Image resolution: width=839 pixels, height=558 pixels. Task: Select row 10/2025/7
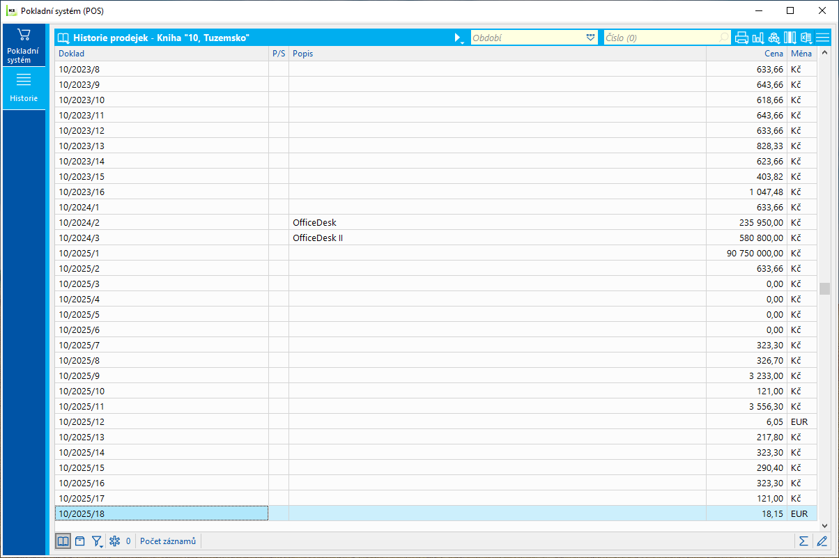436,345
